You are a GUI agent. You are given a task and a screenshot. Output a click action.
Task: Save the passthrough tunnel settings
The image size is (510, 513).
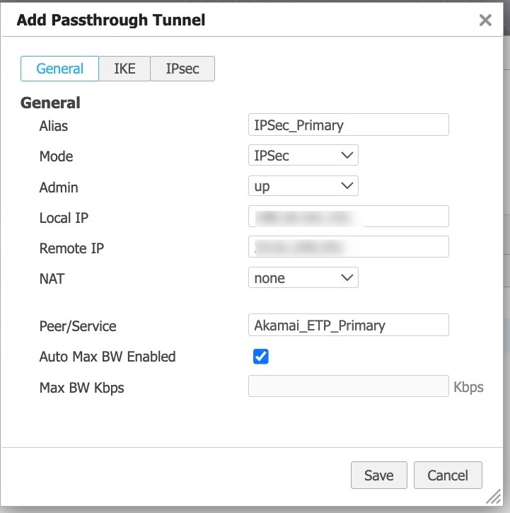[x=378, y=475]
